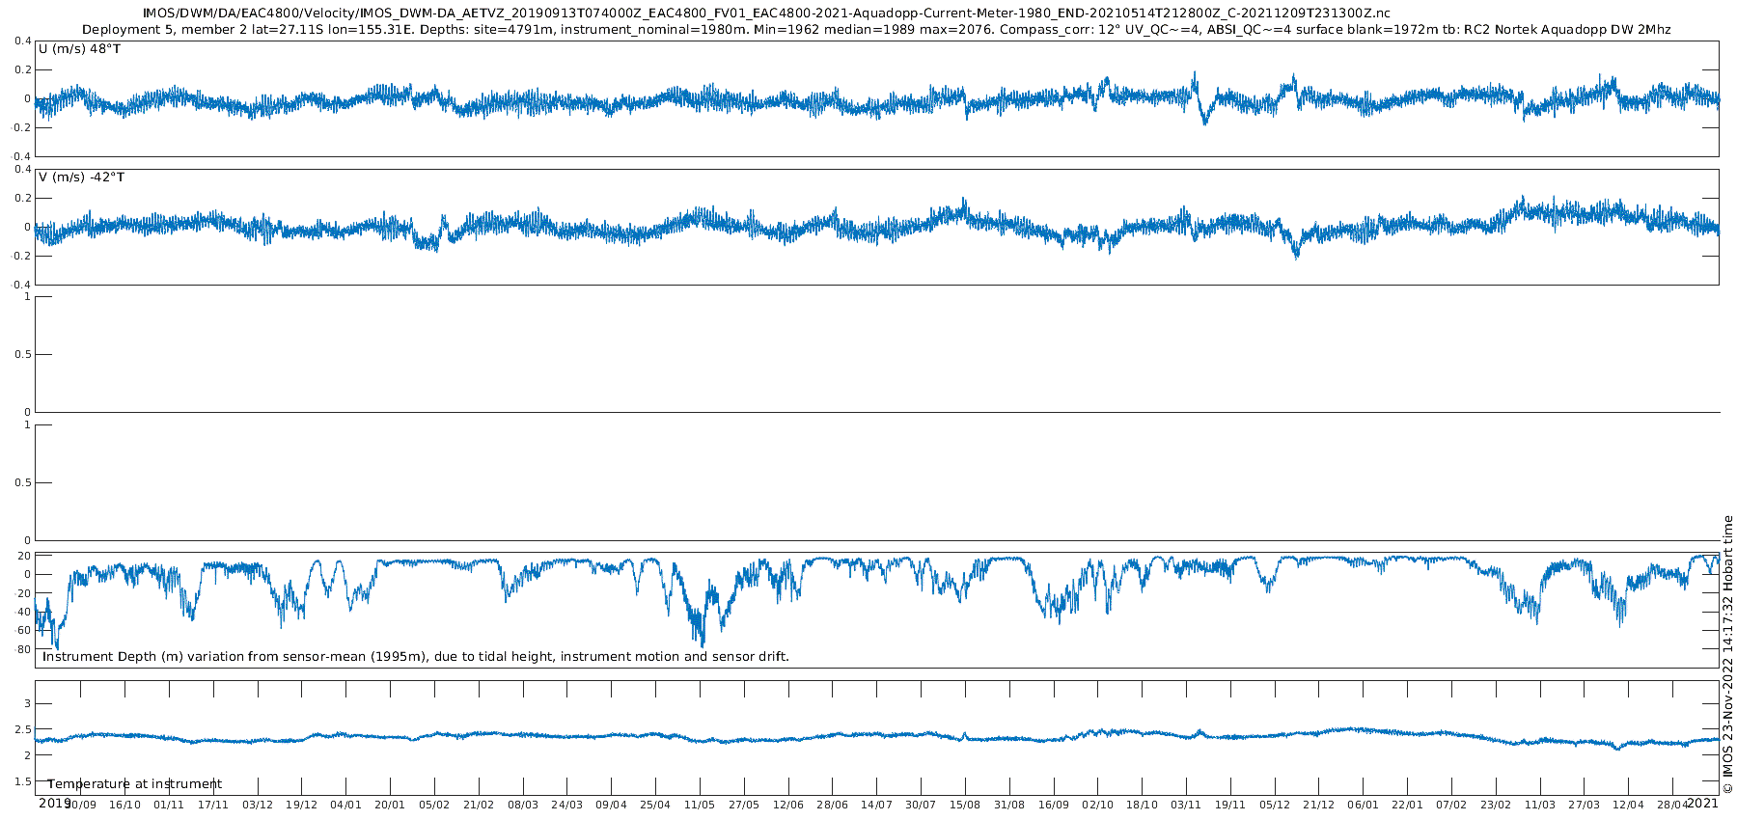Click the 'V (m/s) -42°T' panel label

click(x=81, y=178)
